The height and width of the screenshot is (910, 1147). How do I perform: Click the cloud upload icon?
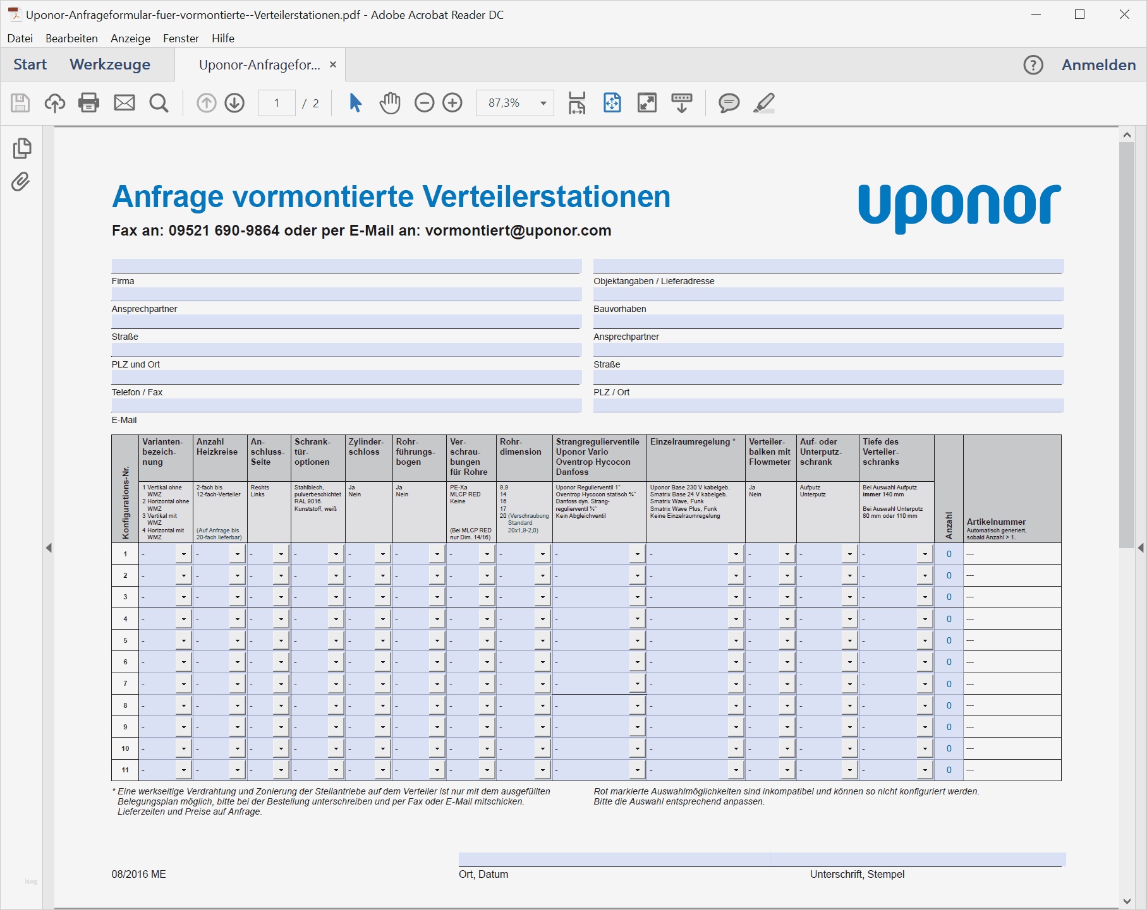click(55, 102)
